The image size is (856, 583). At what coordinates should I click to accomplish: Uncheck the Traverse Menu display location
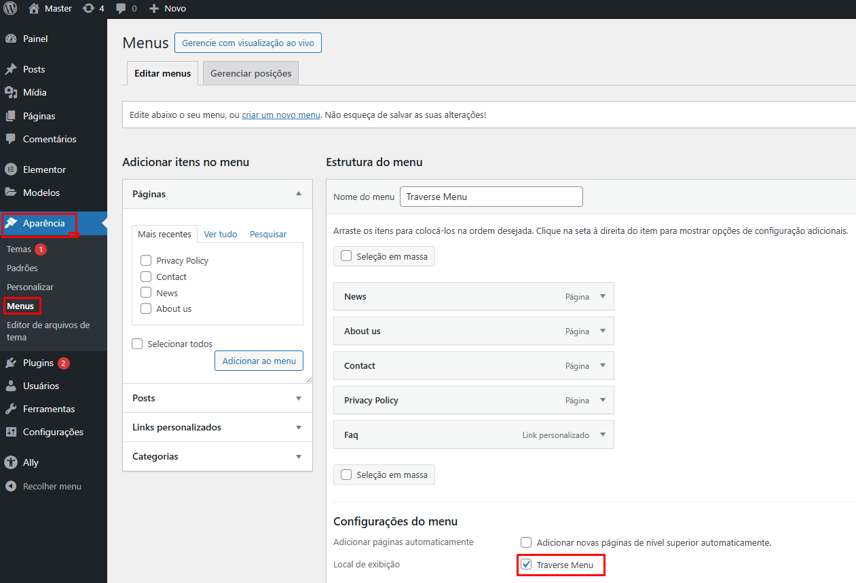point(526,565)
